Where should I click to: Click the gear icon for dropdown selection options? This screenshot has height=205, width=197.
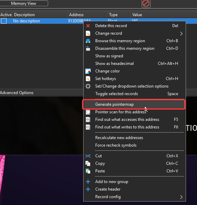pos(88,86)
